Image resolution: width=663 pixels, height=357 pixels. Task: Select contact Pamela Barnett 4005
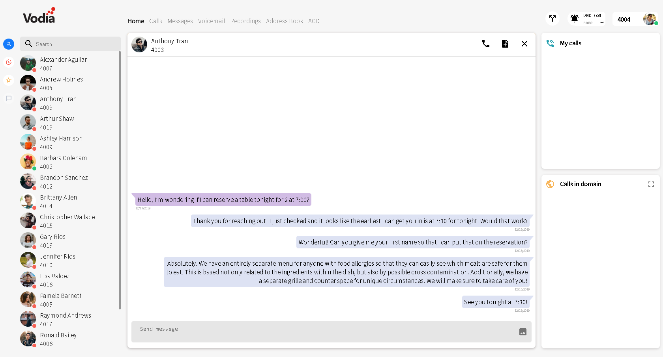point(69,300)
